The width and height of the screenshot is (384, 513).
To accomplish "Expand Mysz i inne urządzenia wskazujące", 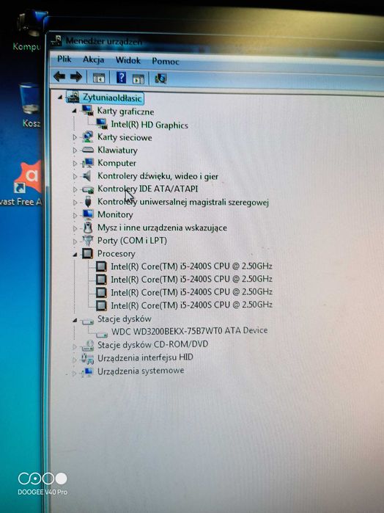I will click(x=75, y=228).
